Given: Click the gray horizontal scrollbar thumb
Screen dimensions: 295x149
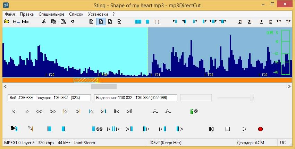Looking at the screenshot, I should [104, 86].
